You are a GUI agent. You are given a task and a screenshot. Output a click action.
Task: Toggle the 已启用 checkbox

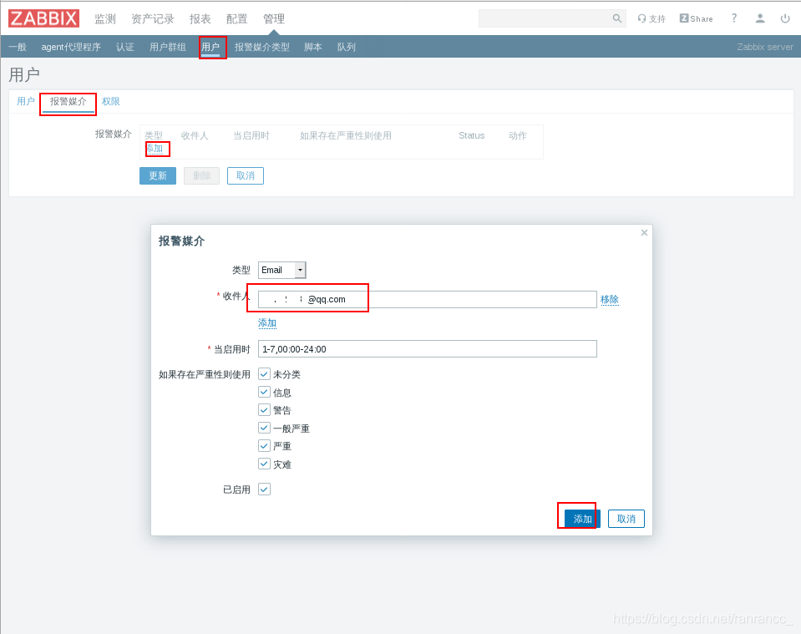click(264, 489)
